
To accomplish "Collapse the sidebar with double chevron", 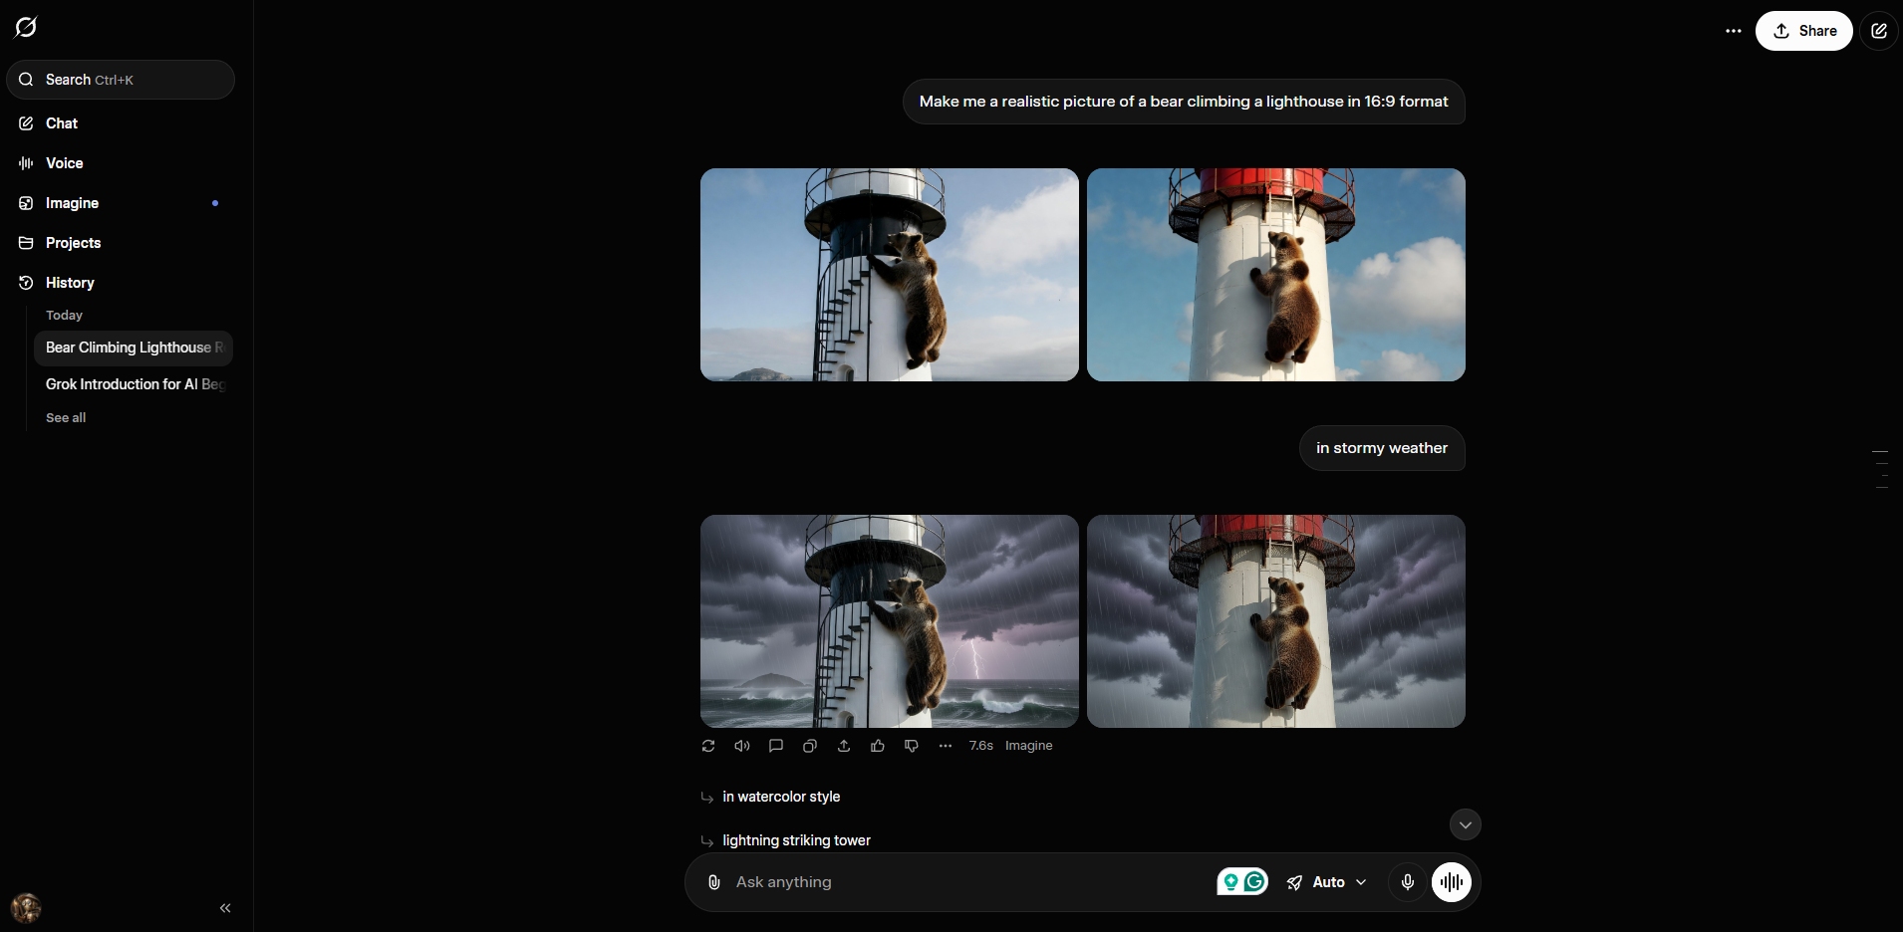I will pyautogui.click(x=225, y=908).
